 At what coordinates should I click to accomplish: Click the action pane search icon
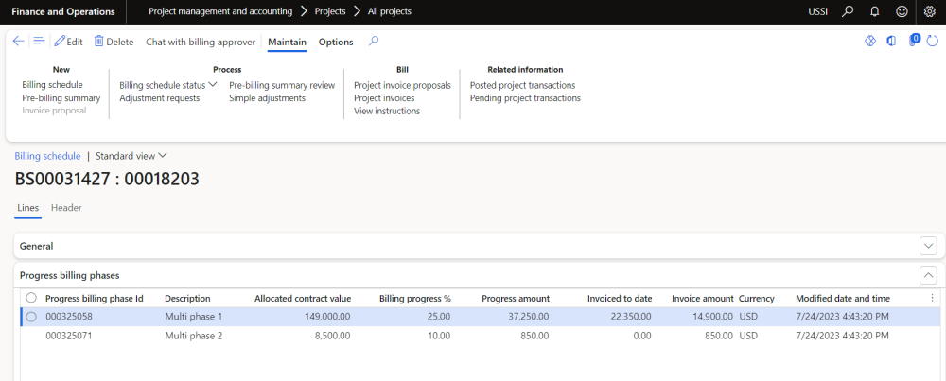point(374,42)
